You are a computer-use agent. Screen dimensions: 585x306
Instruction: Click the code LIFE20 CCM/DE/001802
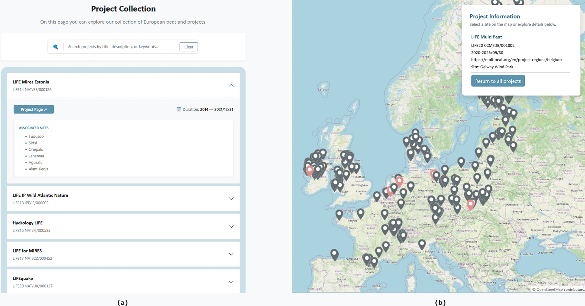point(493,45)
